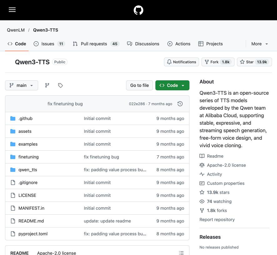
Task: Open the 022e286 commit hash
Action: click(137, 104)
